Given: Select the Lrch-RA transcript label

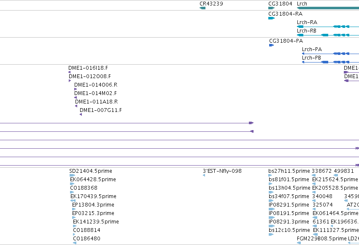Looking at the screenshot, I should [307, 22].
